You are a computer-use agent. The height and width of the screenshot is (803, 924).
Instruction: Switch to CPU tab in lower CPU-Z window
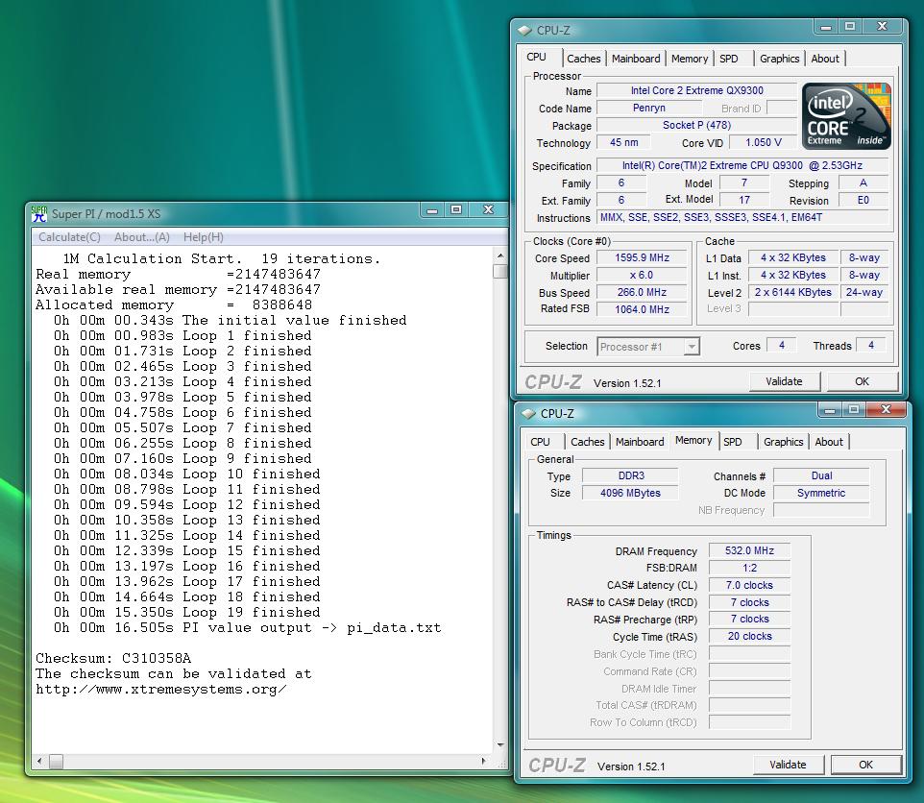[x=541, y=442]
